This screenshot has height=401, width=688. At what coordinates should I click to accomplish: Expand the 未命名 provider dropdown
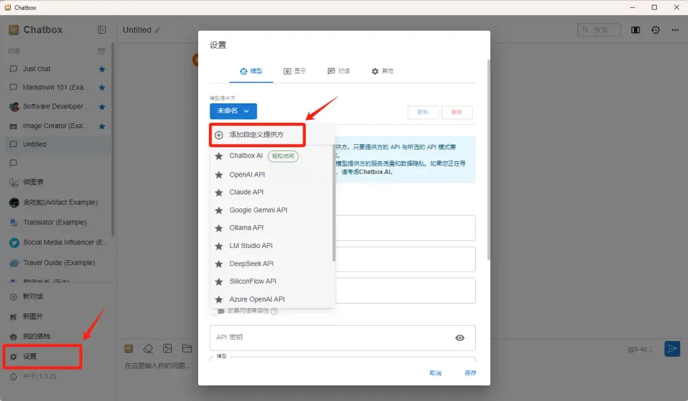point(233,111)
